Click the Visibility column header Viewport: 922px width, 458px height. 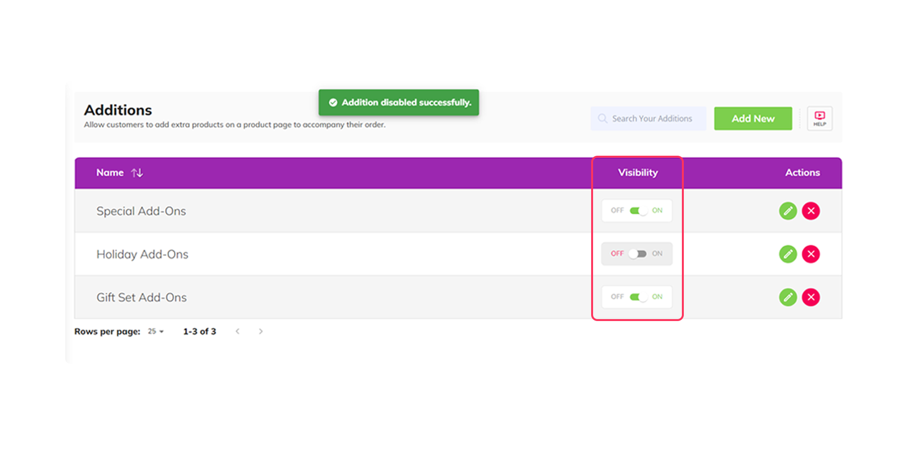click(x=637, y=173)
